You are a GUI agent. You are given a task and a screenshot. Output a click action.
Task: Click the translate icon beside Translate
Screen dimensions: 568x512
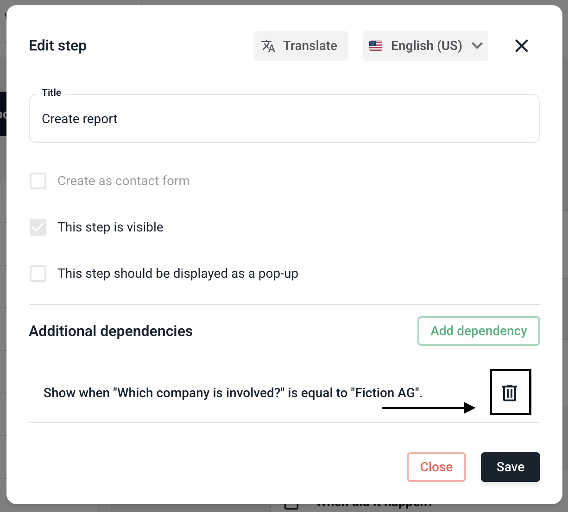point(268,46)
